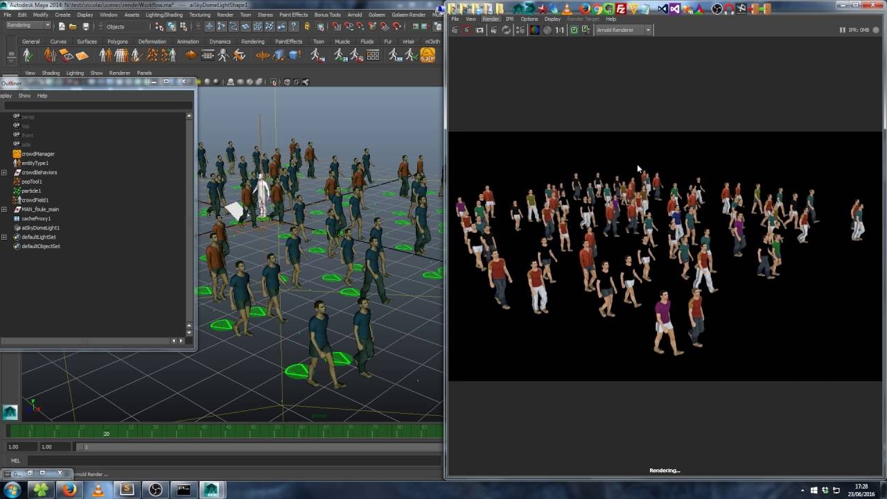Click the range start time 1.00 field

coord(21,447)
